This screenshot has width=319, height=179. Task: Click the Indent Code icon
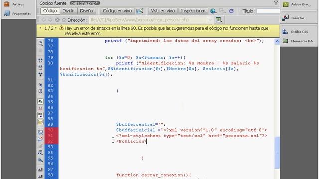40,170
